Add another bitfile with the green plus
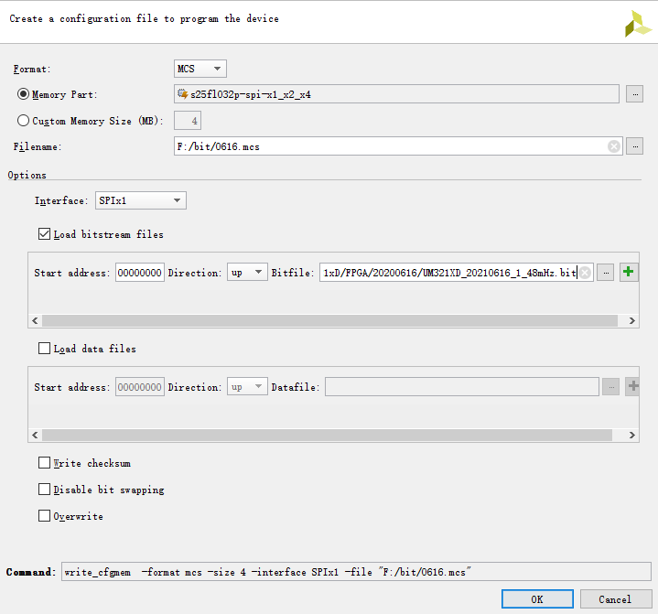This screenshot has width=658, height=614. [x=628, y=272]
